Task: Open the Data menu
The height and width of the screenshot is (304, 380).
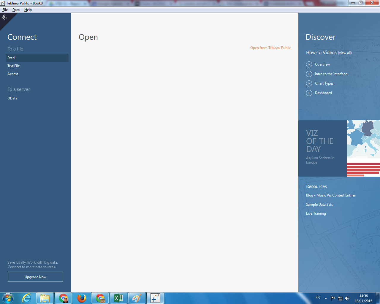Action: [x=16, y=10]
